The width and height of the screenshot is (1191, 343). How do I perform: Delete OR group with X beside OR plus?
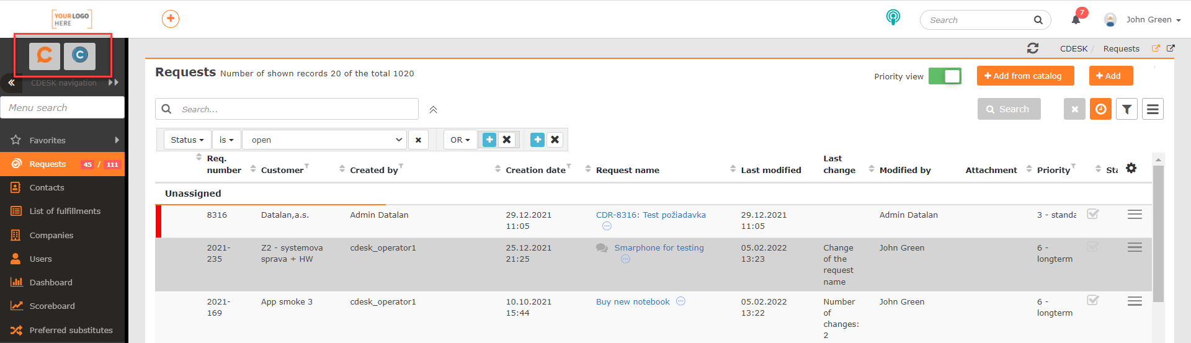click(507, 140)
